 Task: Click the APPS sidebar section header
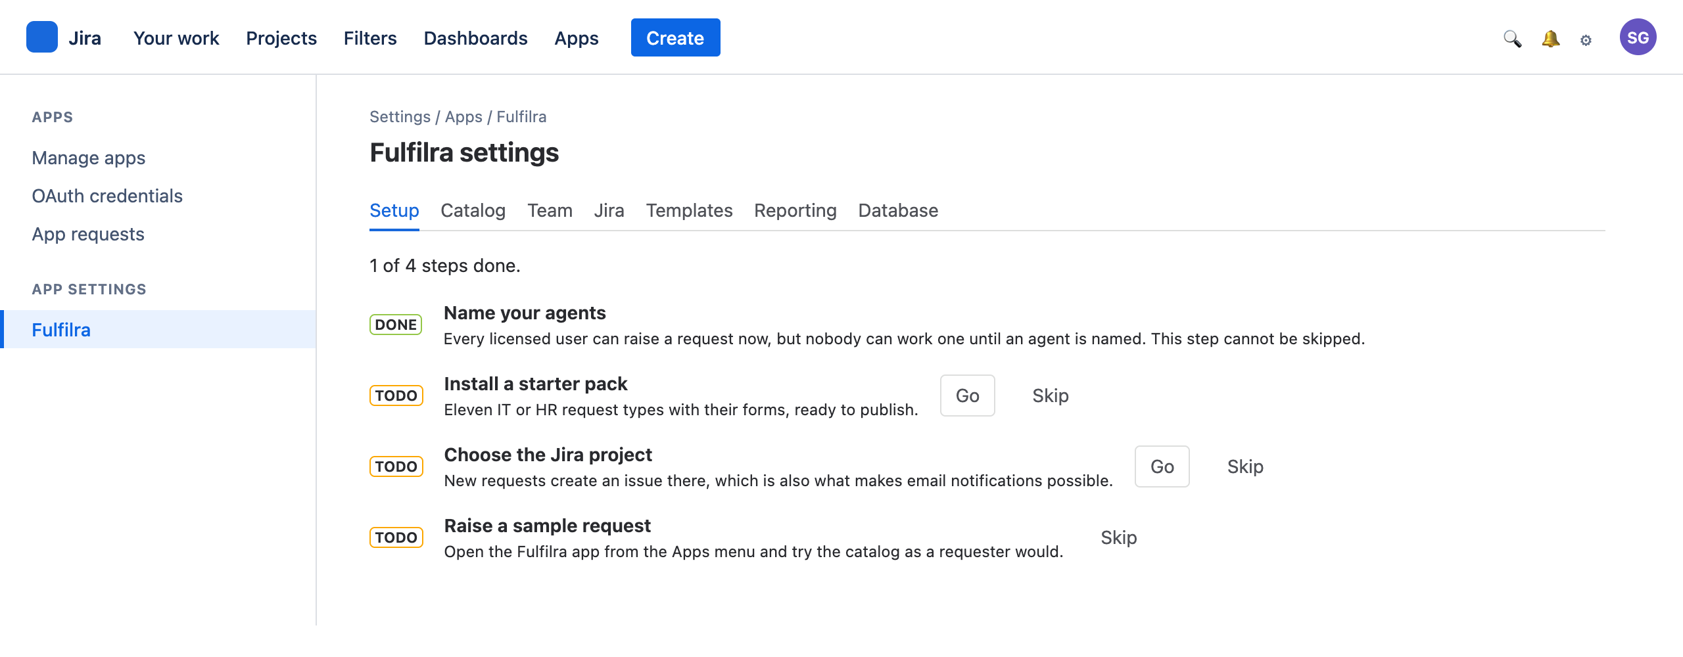coord(53,117)
